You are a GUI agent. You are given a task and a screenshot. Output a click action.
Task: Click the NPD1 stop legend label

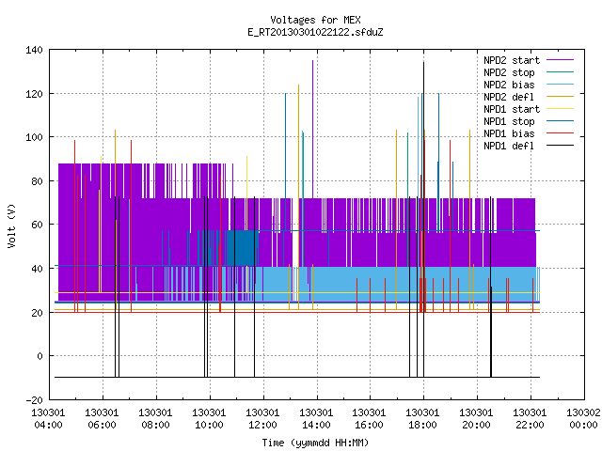(509, 121)
